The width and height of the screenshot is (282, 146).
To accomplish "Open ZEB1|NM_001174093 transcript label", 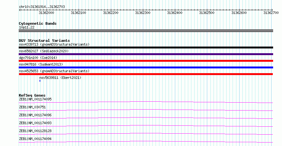I will (35, 123).
